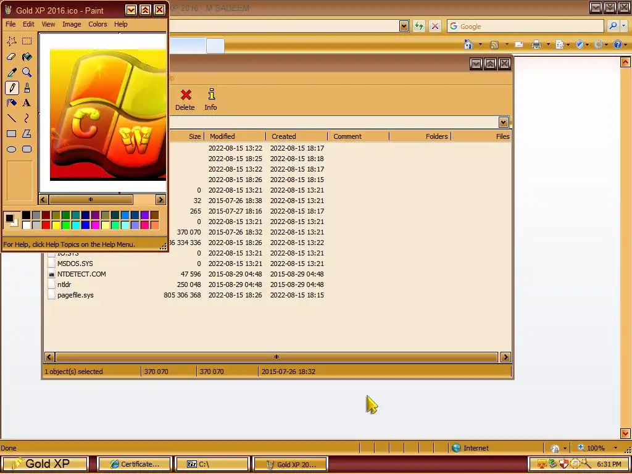Pick the yellow color swatch in Paint palette
This screenshot has height=474, width=632.
click(x=56, y=225)
